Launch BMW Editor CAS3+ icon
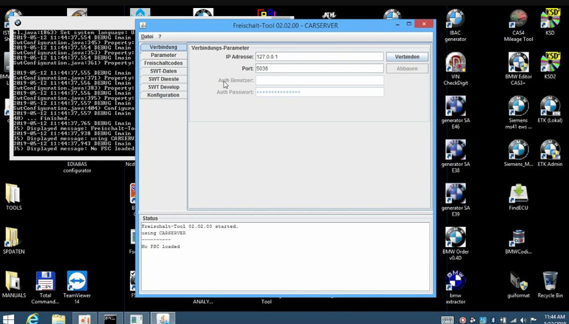 click(x=518, y=69)
